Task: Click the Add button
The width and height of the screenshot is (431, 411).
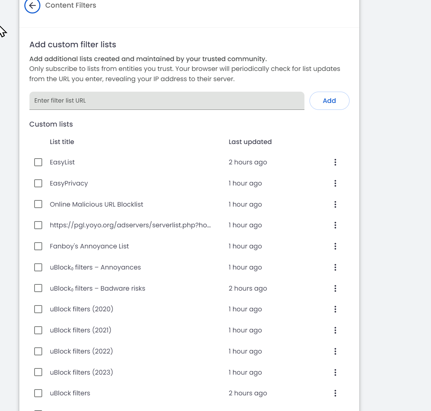Action: [329, 101]
